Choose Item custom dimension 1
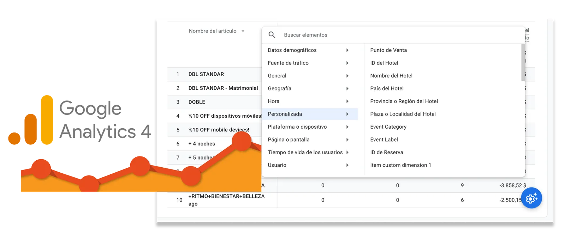Image resolution: width=565 pixels, height=248 pixels. point(400,165)
